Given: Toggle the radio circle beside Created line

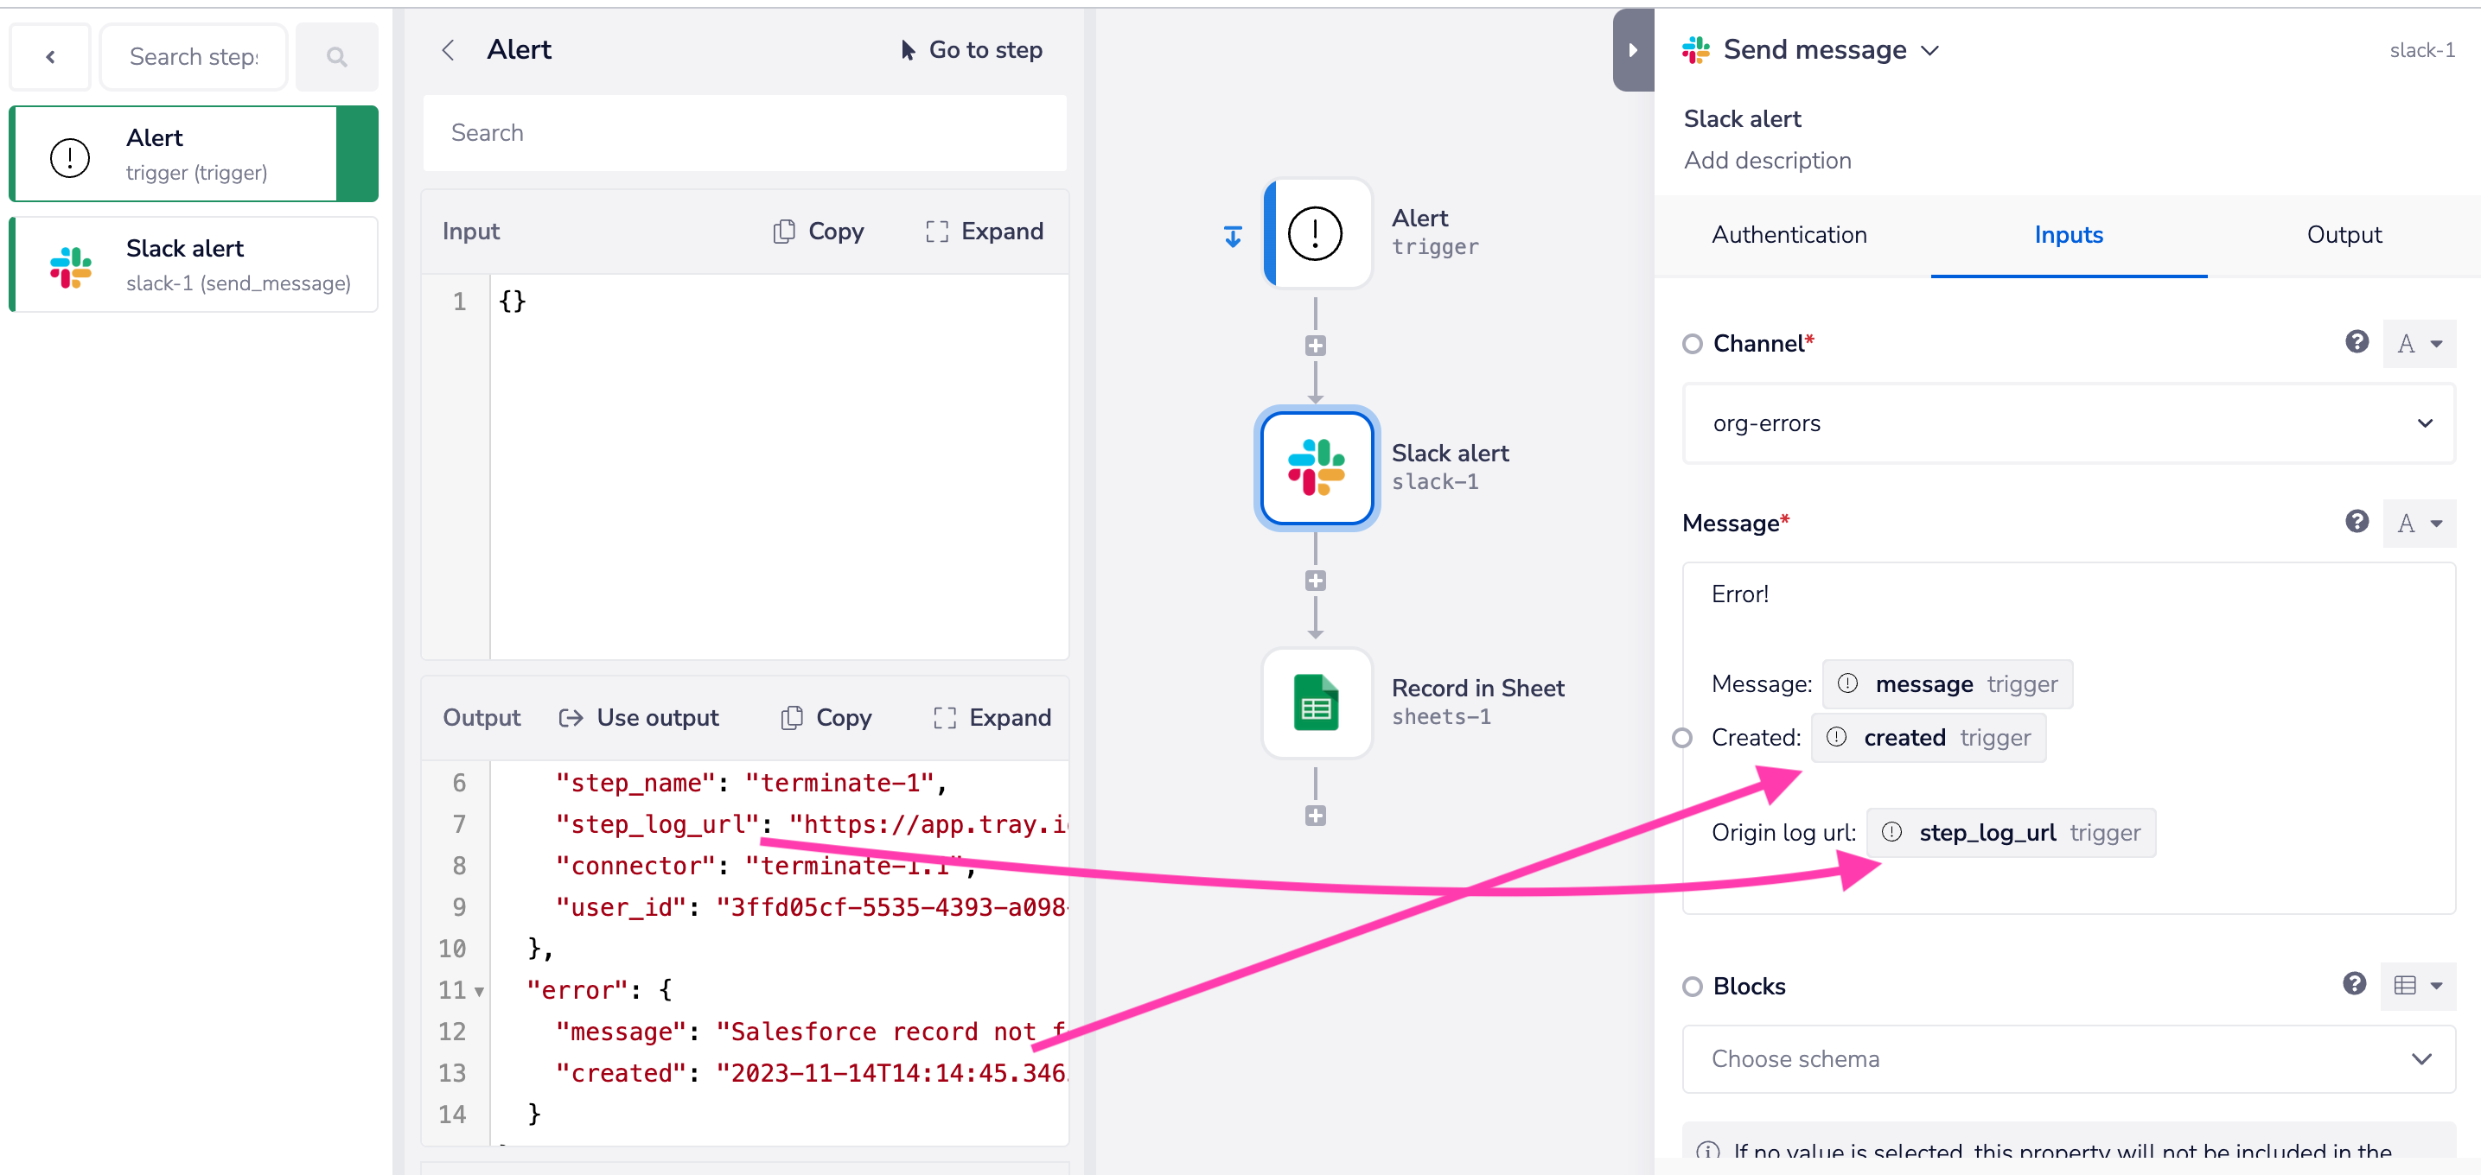Looking at the screenshot, I should coord(1681,738).
